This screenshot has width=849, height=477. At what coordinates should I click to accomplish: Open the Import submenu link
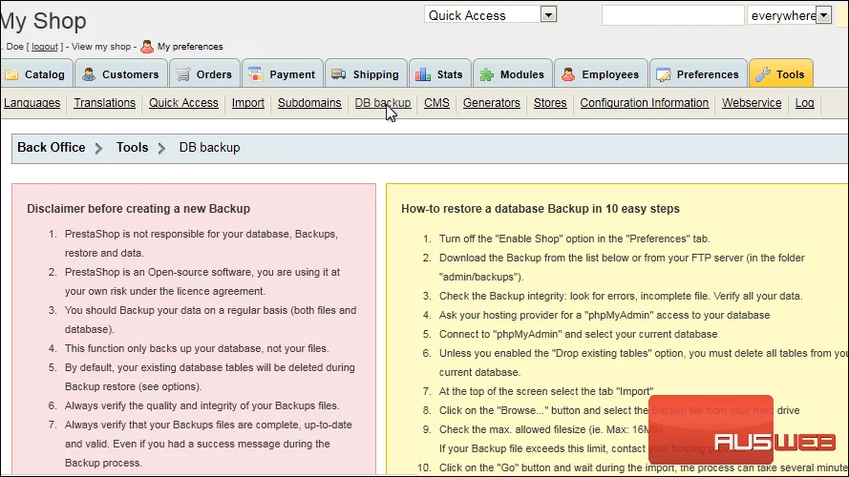tap(248, 103)
